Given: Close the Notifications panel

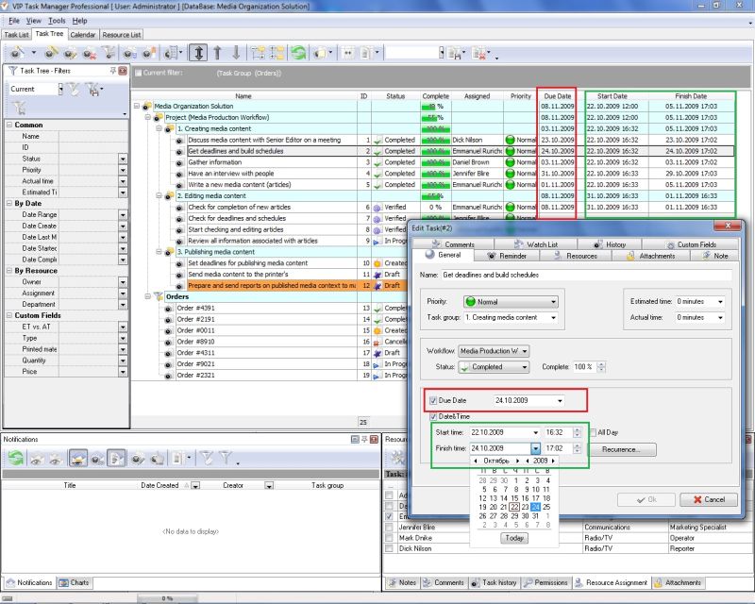Looking at the screenshot, I should [x=374, y=439].
